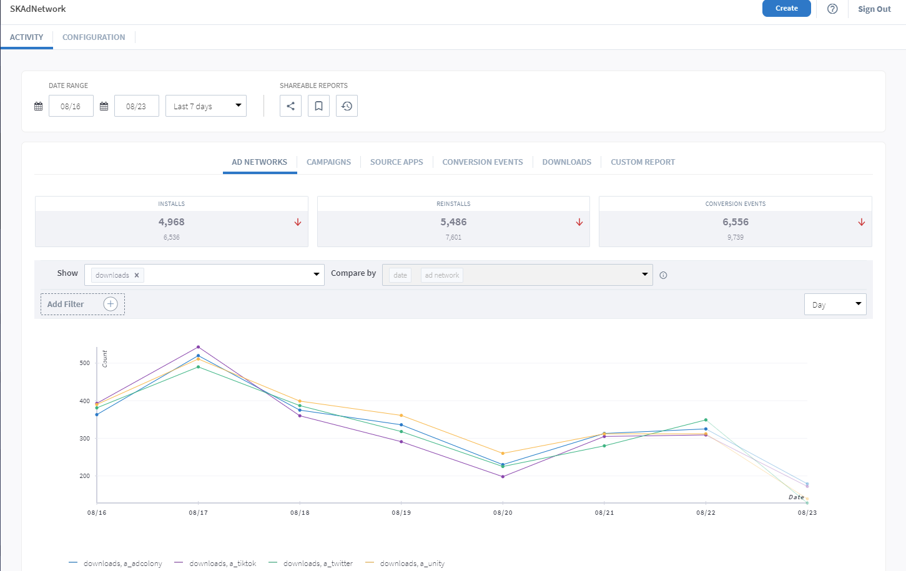Click the info icon beside Compare by
906x571 pixels.
[663, 275]
